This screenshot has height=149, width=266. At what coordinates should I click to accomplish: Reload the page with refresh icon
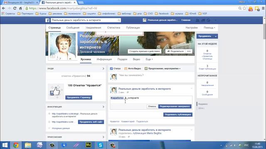pos(15,8)
